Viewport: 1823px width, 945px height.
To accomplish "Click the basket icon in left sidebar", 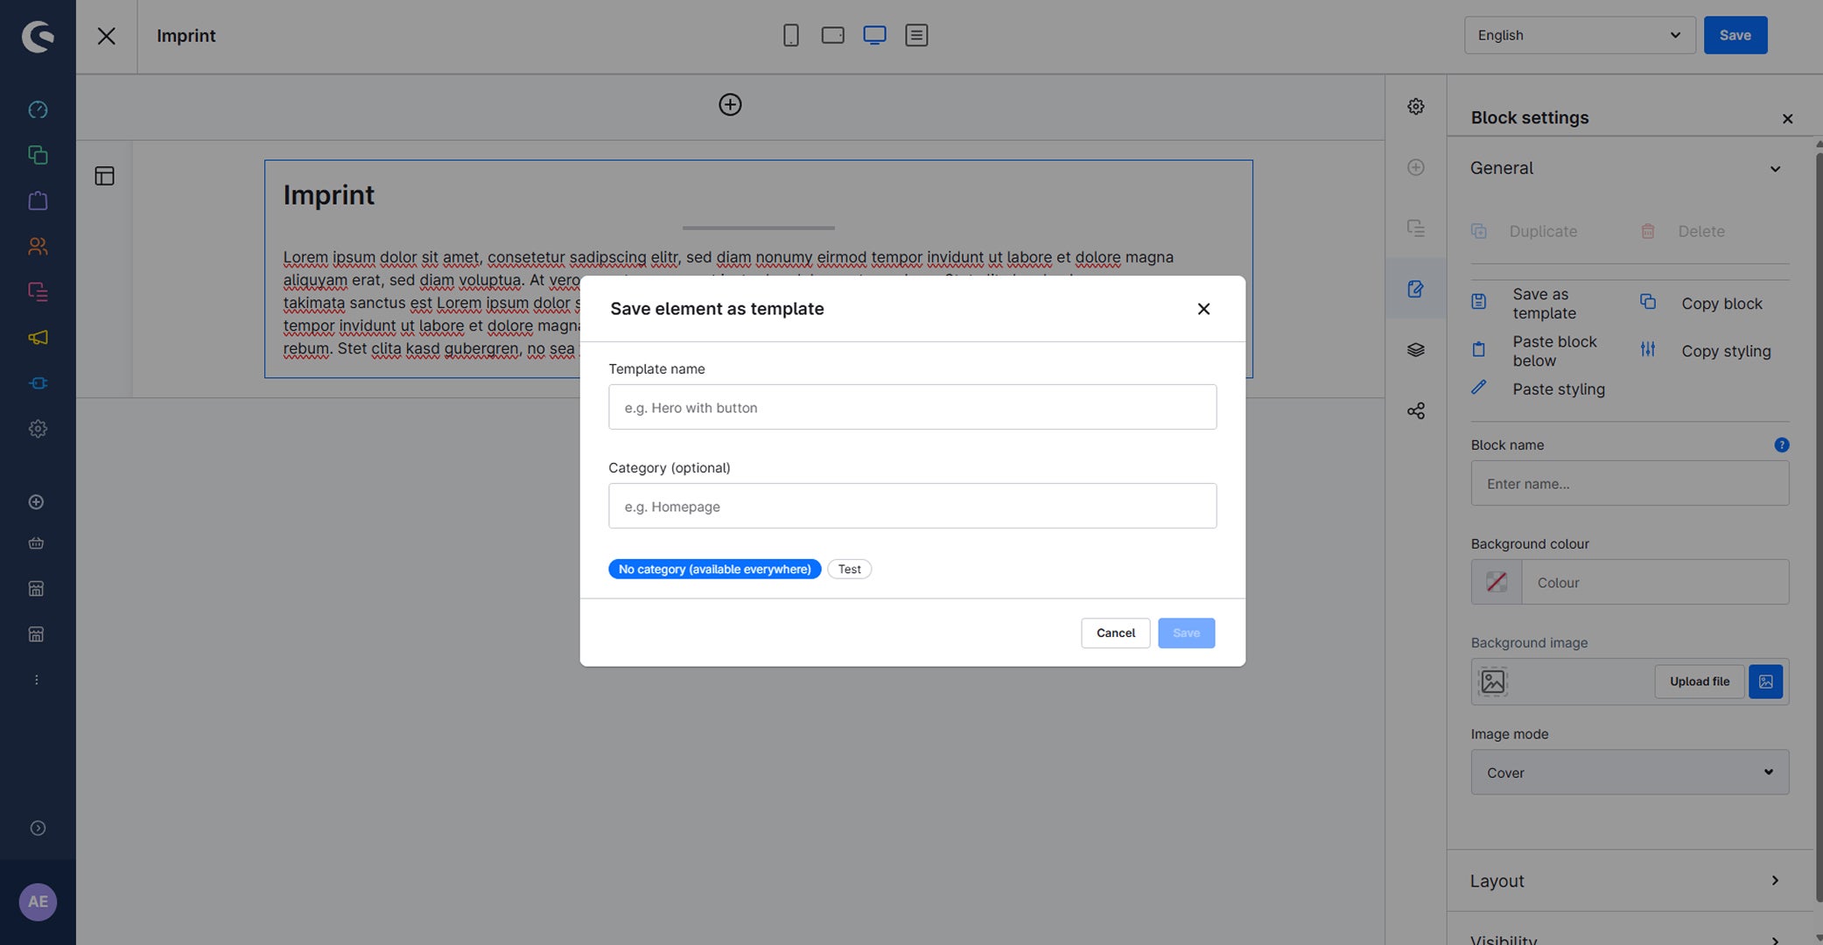I will pos(36,543).
